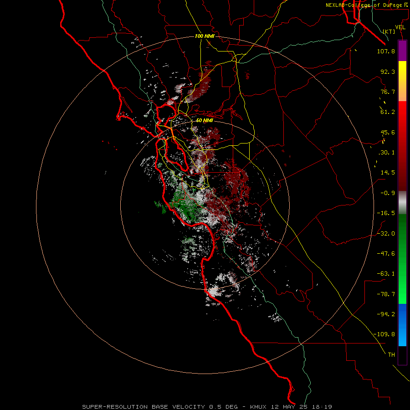Click the 61.2 velocity scale value
The image size is (410, 410).
(x=388, y=112)
